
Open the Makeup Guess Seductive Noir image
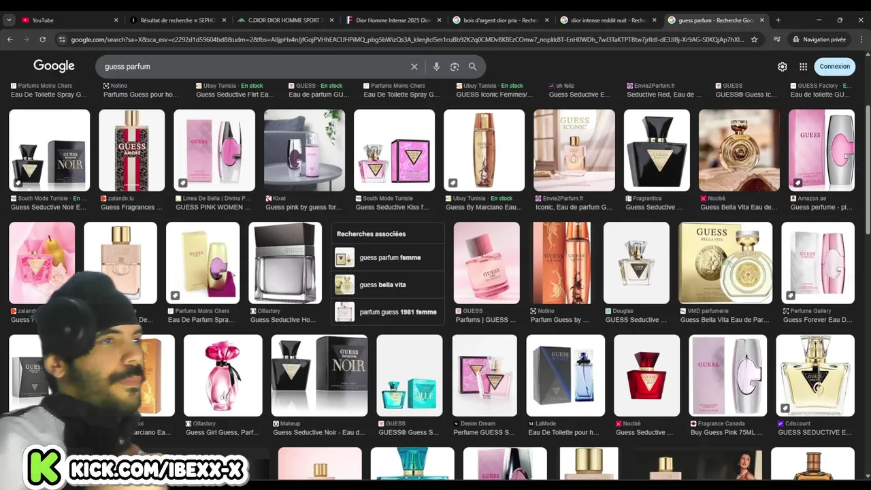[319, 375]
